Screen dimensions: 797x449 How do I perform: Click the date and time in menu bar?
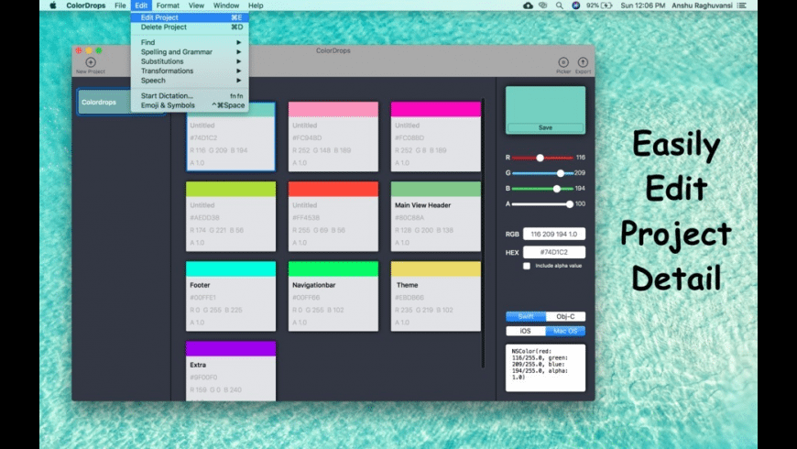tap(642, 5)
